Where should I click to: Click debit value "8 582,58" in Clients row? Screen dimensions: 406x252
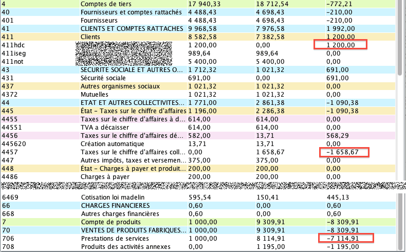(x=202, y=37)
